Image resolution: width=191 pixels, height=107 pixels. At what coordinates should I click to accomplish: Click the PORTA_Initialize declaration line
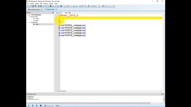[73, 25]
